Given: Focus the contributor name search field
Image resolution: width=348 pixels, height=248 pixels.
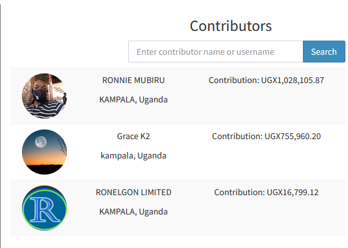Looking at the screenshot, I should click(x=215, y=52).
